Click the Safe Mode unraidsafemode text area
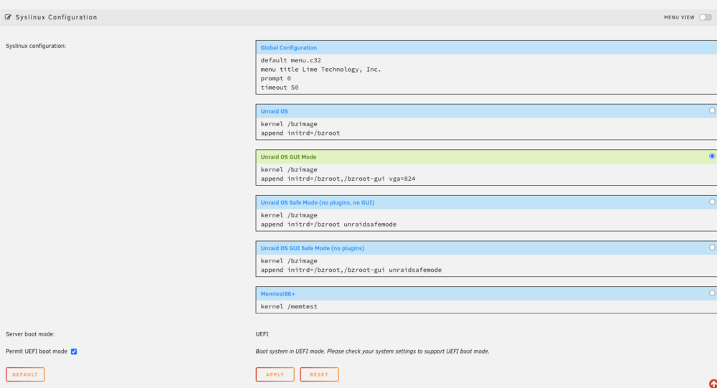 point(487,220)
